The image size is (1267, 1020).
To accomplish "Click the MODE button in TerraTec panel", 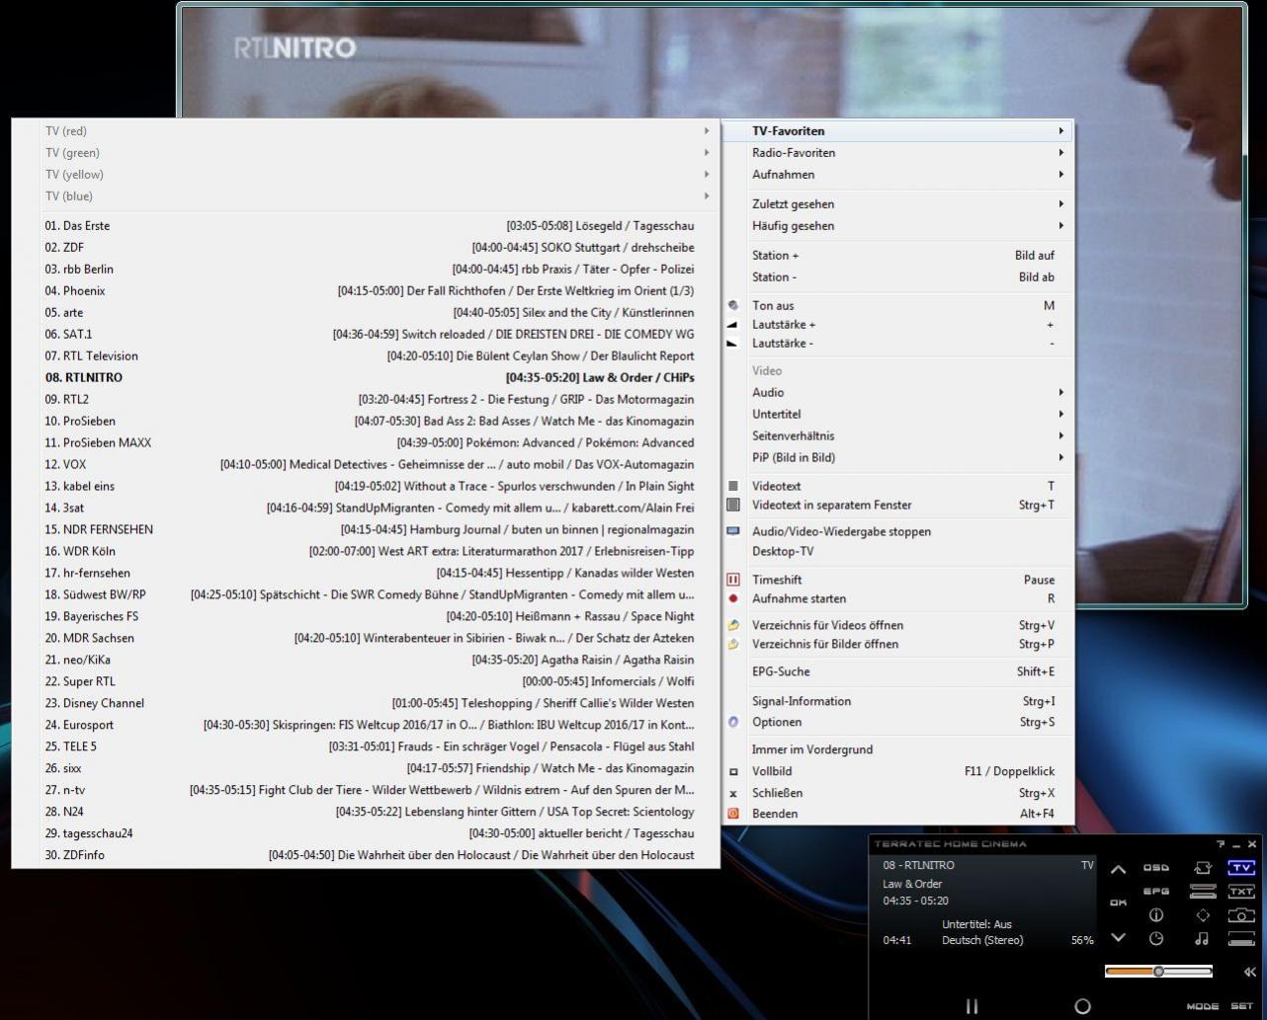I will (1202, 1006).
